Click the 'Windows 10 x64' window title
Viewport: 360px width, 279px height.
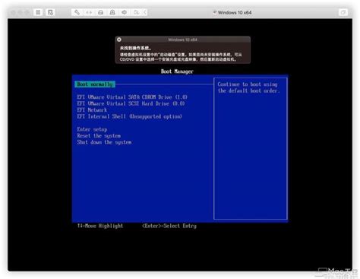pyautogui.click(x=235, y=12)
